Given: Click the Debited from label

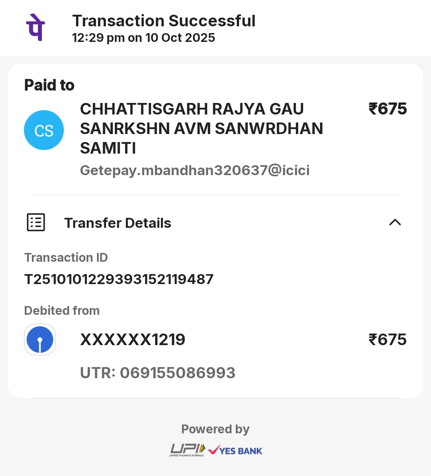Looking at the screenshot, I should [x=62, y=310].
